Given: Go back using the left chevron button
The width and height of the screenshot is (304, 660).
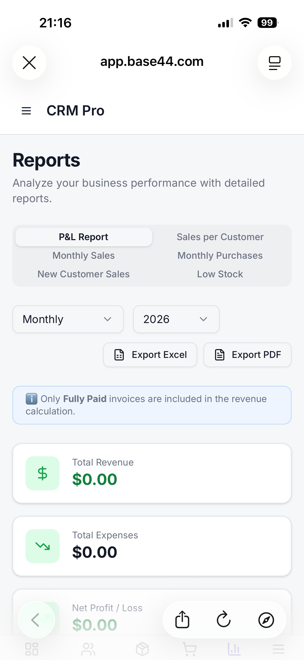Looking at the screenshot, I should click(36, 620).
